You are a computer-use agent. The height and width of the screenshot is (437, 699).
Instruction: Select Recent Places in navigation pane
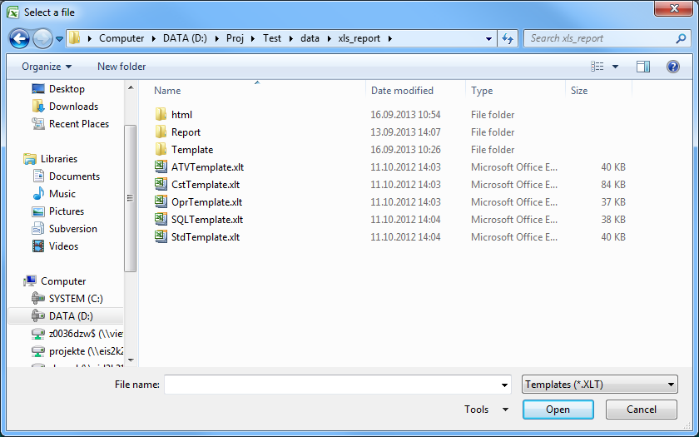pyautogui.click(x=79, y=123)
